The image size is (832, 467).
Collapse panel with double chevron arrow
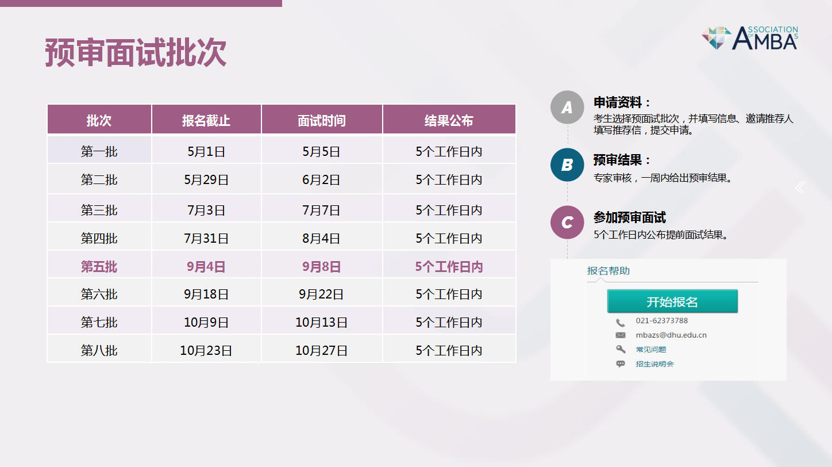pos(800,187)
